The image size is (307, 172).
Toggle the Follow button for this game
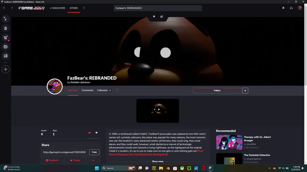coord(217,90)
